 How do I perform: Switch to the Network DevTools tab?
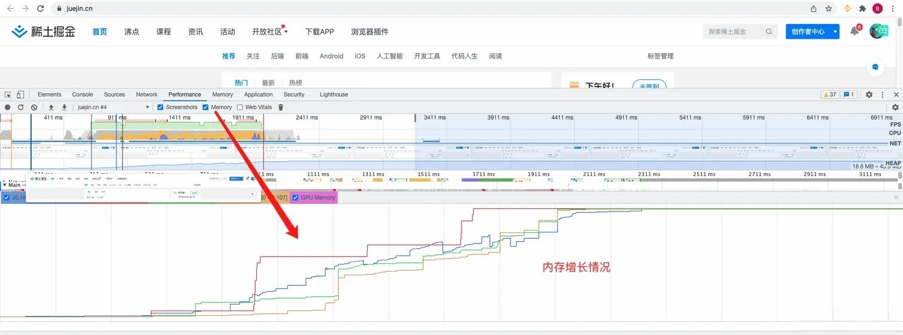coord(146,94)
